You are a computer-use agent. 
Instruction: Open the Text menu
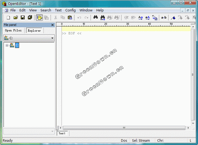[58, 10]
